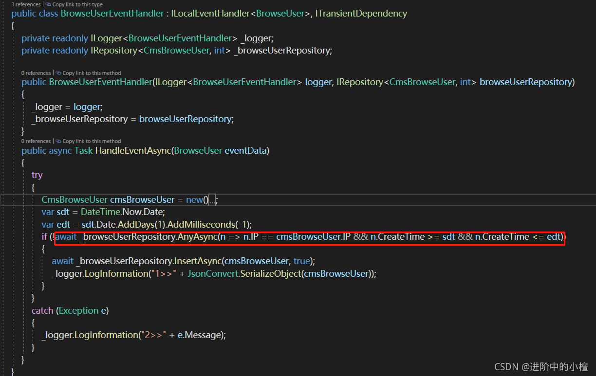This screenshot has width=596, height=376.
Task: Click '0 references' above HandleEventAsync
Action: click(36, 141)
